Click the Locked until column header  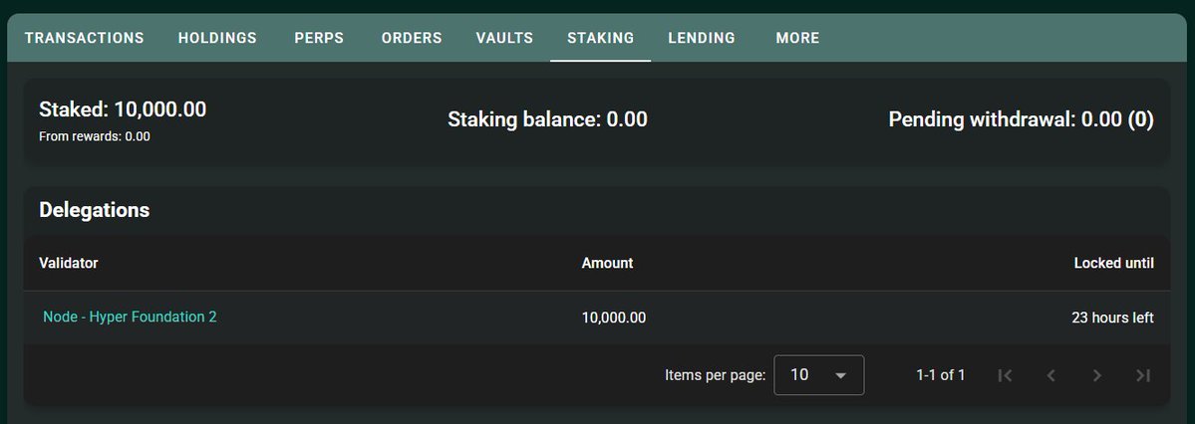[1113, 264]
